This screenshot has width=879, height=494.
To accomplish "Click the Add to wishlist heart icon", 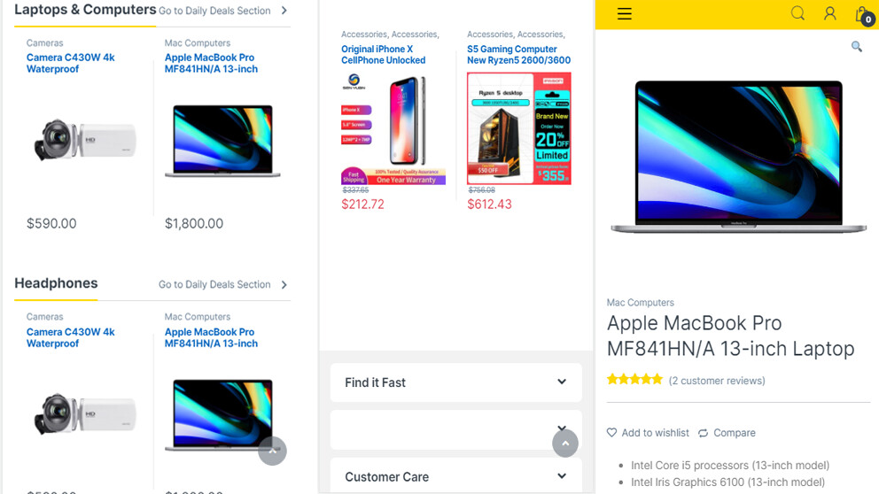I will click(x=611, y=433).
